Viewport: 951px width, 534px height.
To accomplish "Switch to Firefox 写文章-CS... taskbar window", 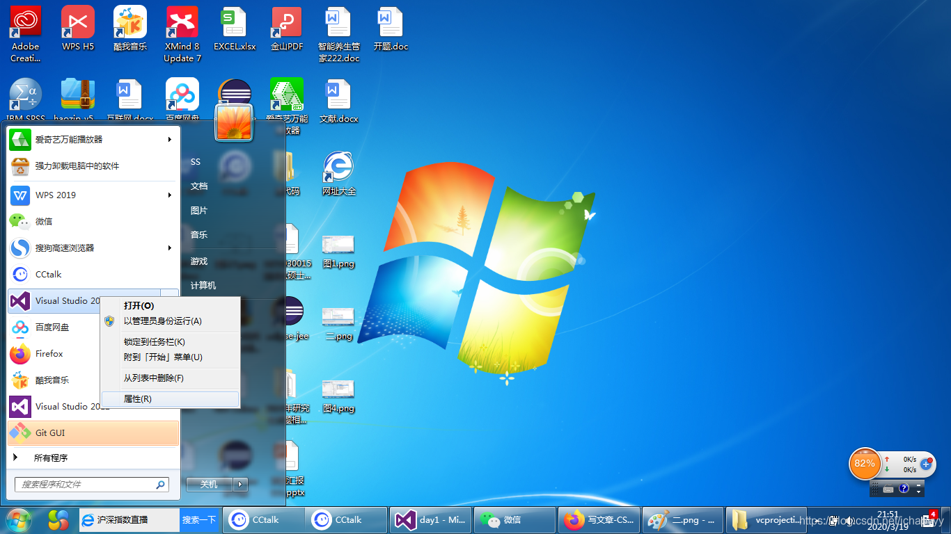I will 599,519.
